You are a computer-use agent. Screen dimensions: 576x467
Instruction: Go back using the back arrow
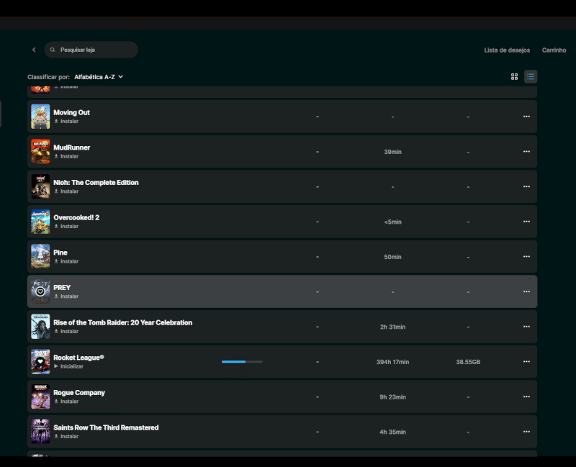[x=34, y=50]
